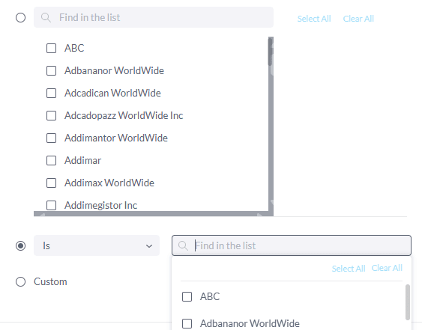Check the Addimantor WorldWide option
This screenshot has width=422, height=330.
[51, 138]
